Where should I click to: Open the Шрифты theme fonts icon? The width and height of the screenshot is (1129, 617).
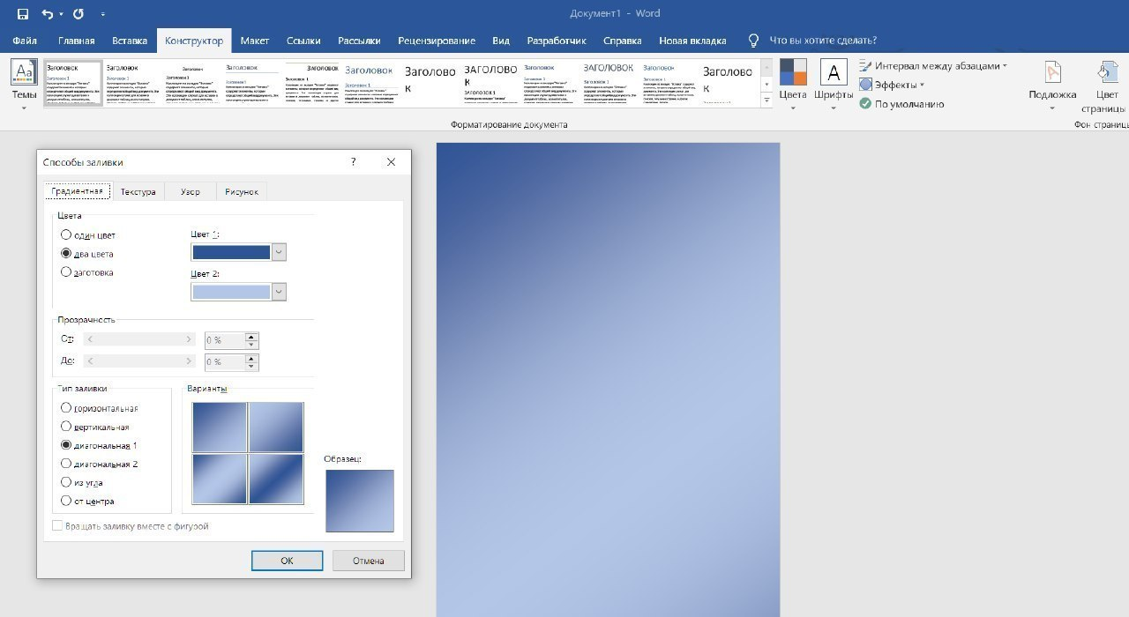click(834, 72)
